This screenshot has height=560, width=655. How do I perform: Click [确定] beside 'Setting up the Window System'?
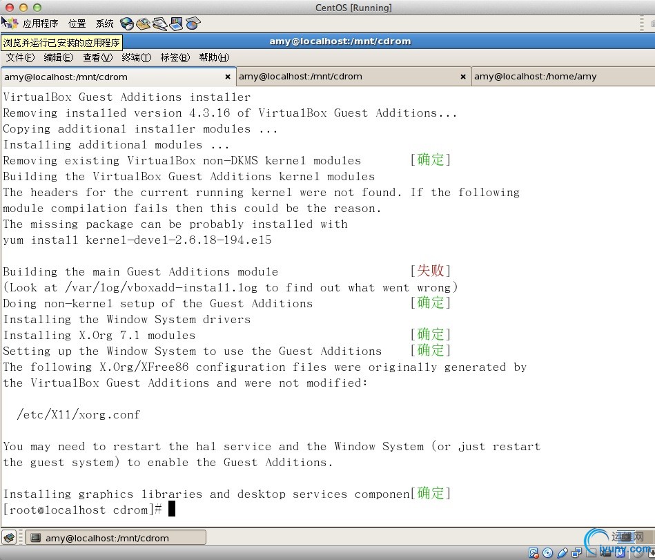430,350
